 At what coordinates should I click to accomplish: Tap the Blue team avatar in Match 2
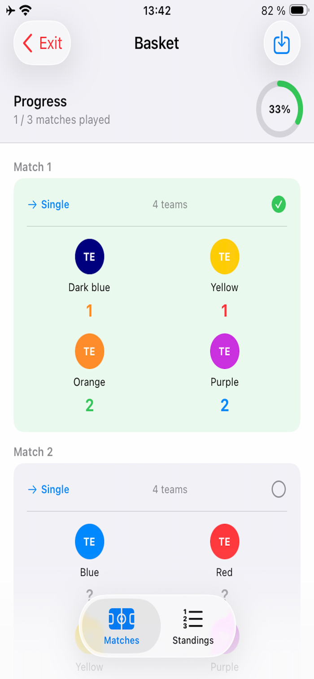(89, 541)
